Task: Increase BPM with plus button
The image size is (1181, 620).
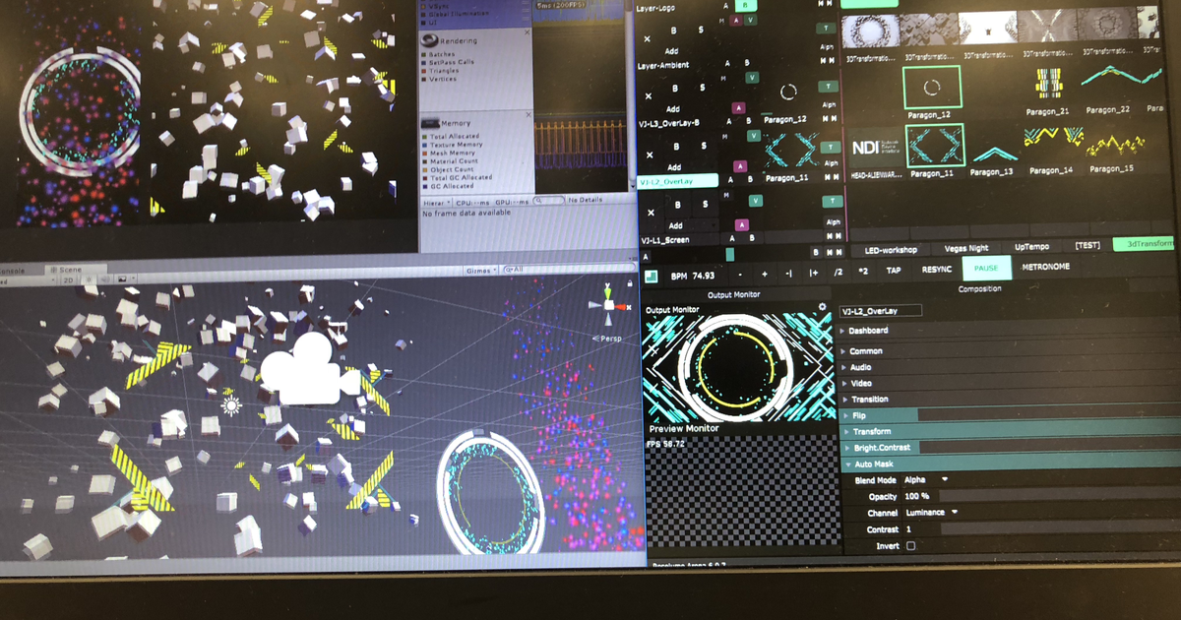Action: [765, 275]
